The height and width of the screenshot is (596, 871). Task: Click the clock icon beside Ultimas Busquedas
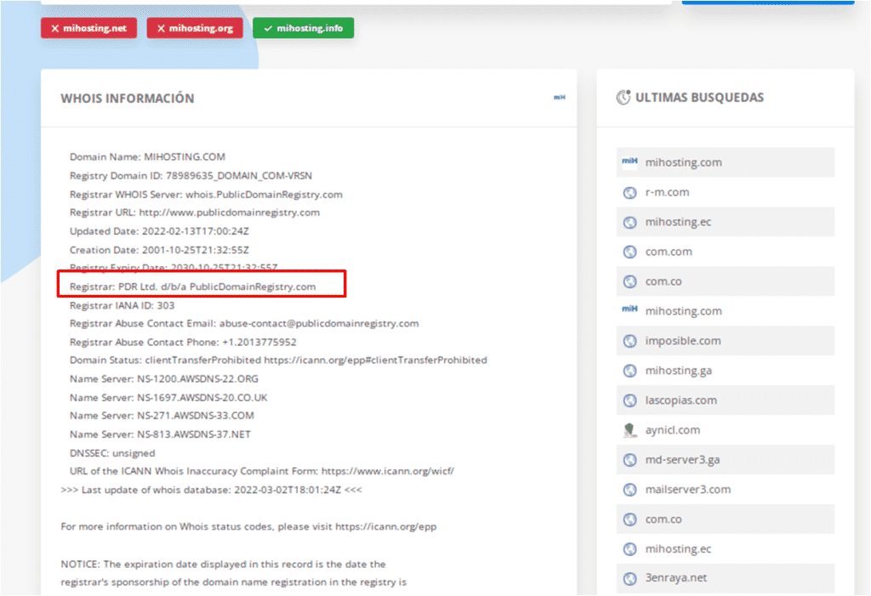[x=623, y=97]
